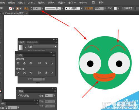Open 选择(S) menu
The image size is (139, 110).
[x=42, y=3]
